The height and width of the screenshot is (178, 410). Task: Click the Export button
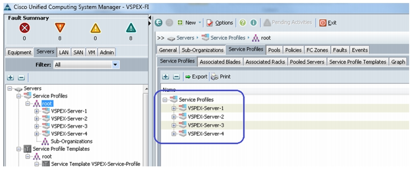(x=196, y=77)
